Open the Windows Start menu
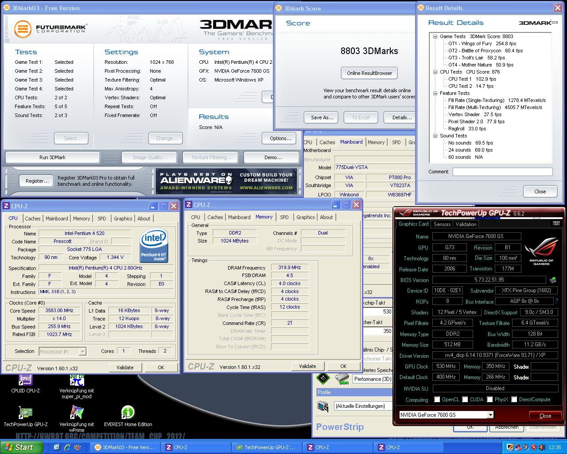 click(22, 447)
